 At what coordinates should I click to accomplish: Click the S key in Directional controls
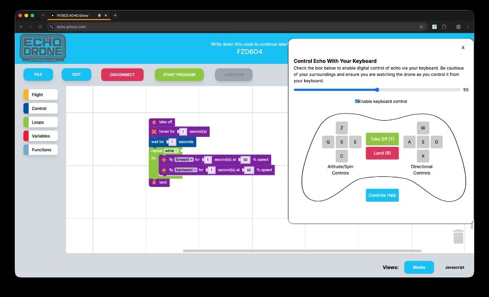coord(423,142)
